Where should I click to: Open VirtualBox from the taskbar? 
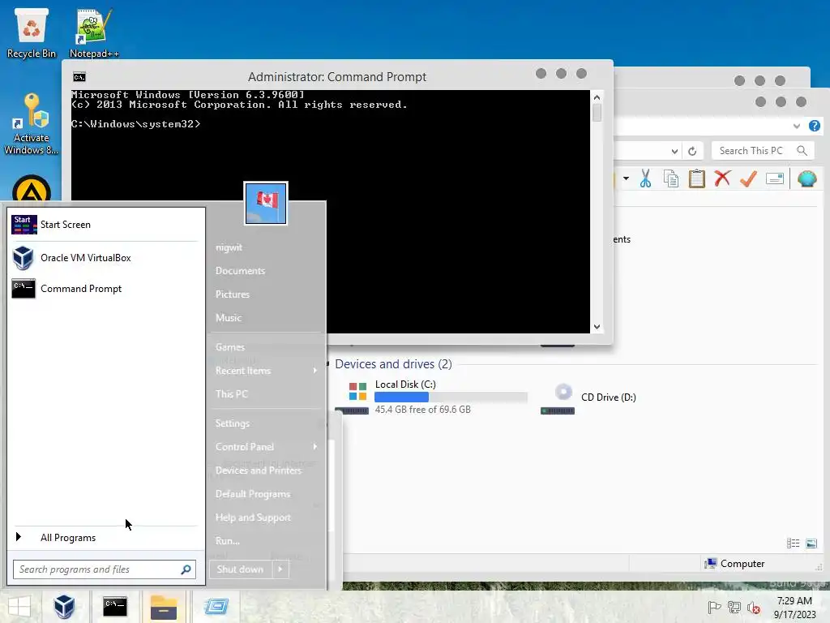[64, 607]
